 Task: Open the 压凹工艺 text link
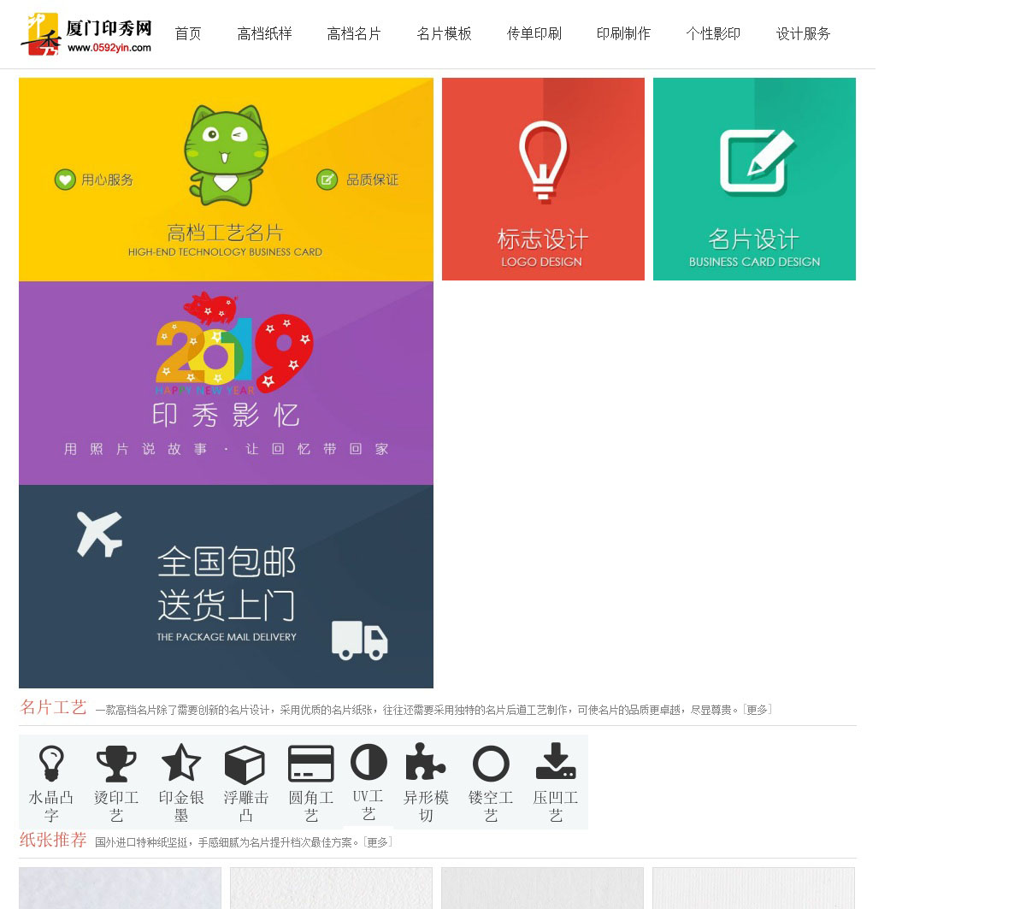[556, 806]
